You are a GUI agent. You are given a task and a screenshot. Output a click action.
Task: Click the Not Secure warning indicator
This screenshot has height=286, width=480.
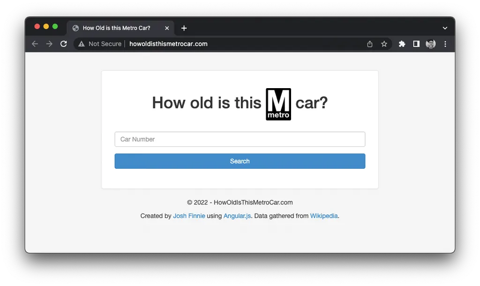tap(100, 44)
